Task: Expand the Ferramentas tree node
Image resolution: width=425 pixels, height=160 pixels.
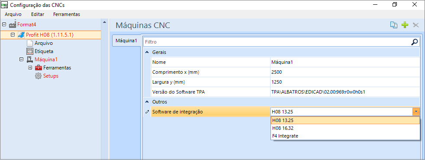Action: coord(30,68)
